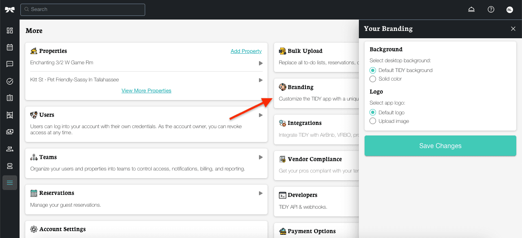Expand the Teams section arrow
The width and height of the screenshot is (522, 238).
tap(261, 157)
